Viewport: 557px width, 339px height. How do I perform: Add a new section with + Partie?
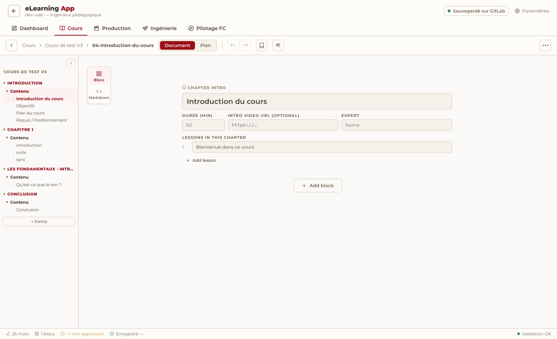tap(39, 221)
